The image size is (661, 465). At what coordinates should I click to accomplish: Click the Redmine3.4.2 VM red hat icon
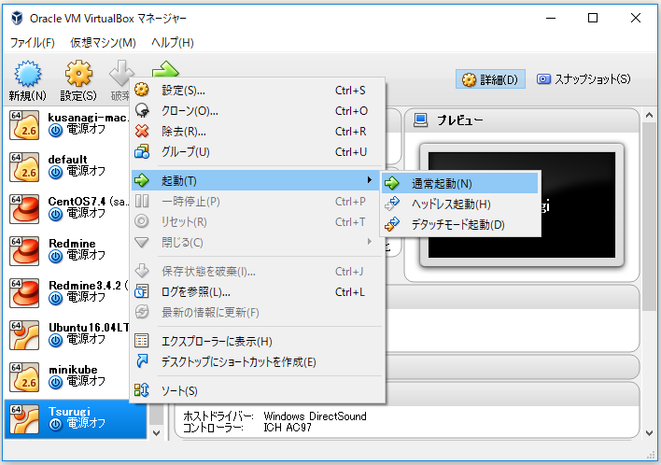tap(24, 293)
